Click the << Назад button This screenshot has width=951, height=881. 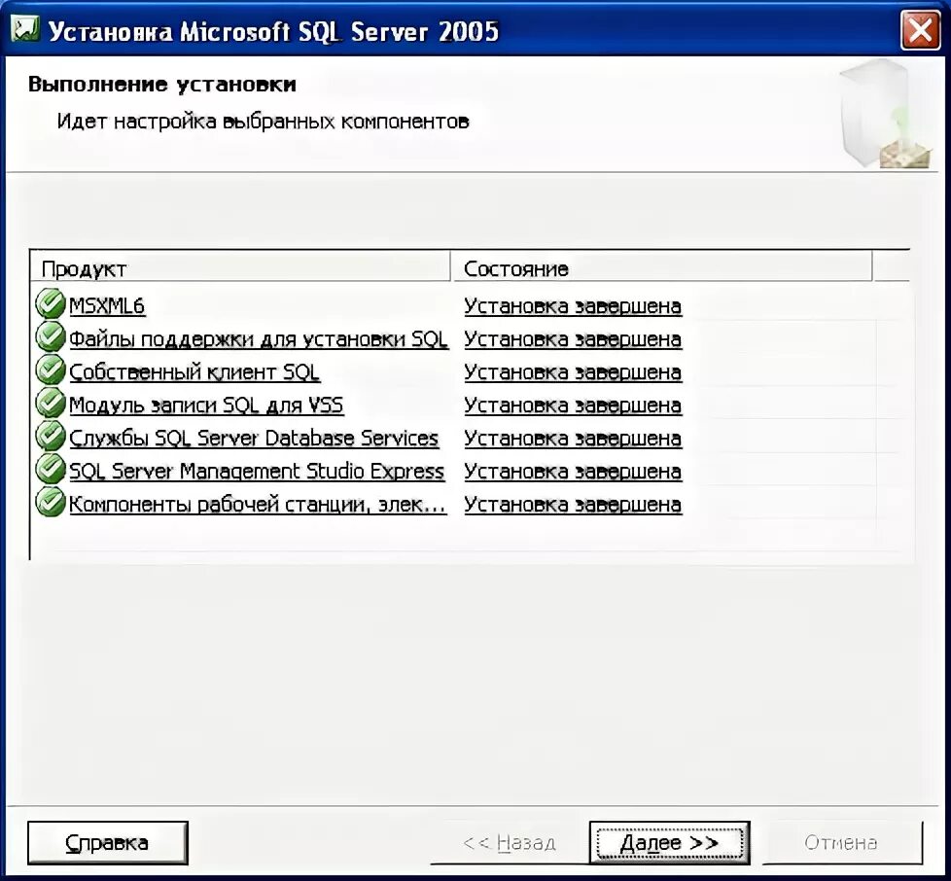click(509, 843)
